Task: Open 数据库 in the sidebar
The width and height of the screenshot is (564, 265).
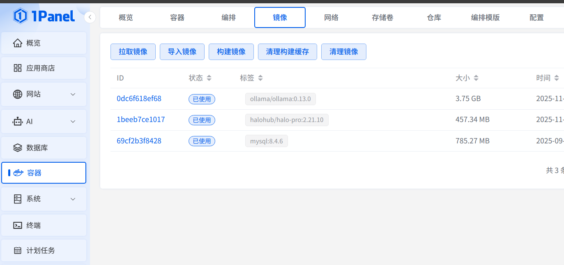Action: [x=44, y=147]
